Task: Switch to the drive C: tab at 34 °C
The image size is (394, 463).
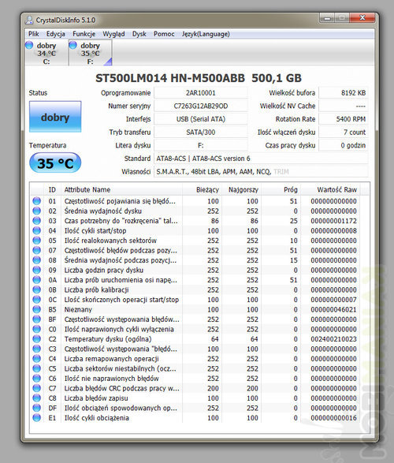Action: pos(47,53)
